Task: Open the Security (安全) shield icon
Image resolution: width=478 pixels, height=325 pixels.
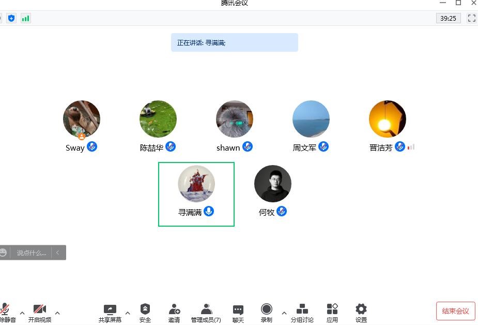Action: click(145, 313)
